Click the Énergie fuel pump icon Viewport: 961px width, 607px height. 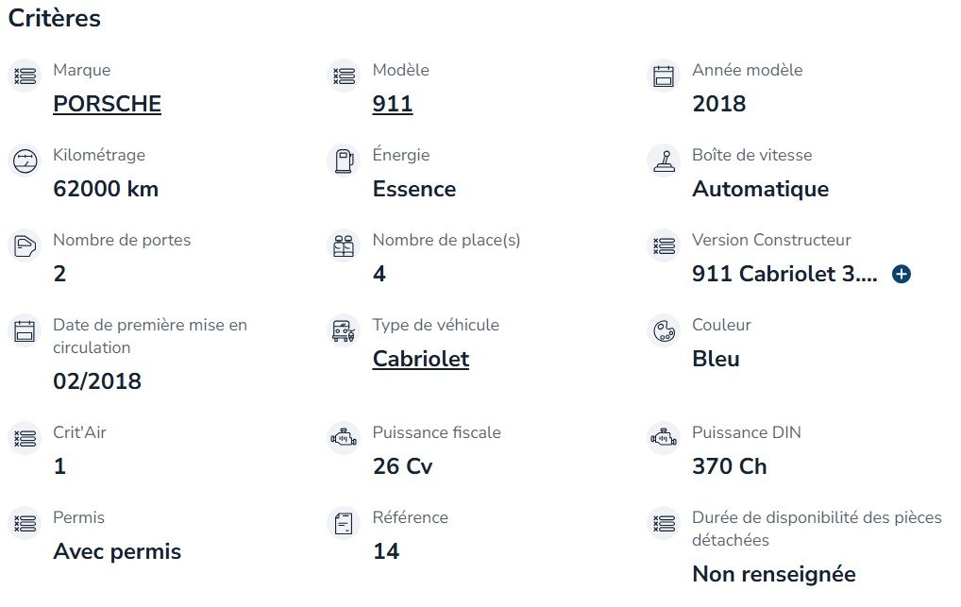tap(344, 160)
